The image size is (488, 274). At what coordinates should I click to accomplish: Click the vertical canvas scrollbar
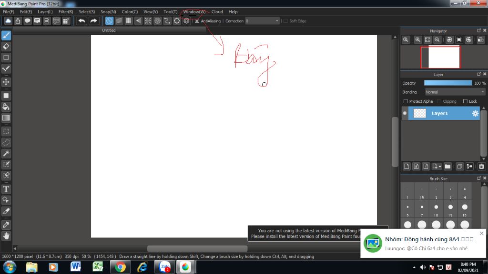[395, 141]
